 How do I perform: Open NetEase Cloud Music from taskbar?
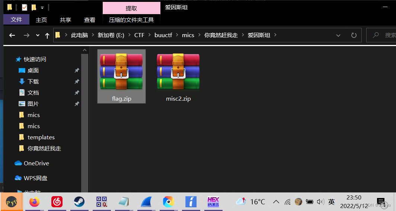(57, 202)
